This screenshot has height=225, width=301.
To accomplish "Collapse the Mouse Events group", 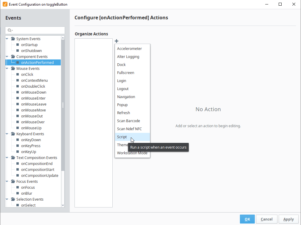I will click(x=7, y=68).
